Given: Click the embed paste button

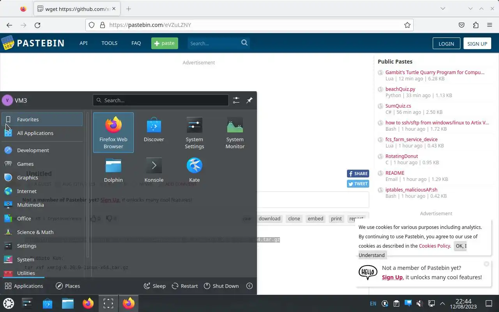Looking at the screenshot, I should 315,219.
